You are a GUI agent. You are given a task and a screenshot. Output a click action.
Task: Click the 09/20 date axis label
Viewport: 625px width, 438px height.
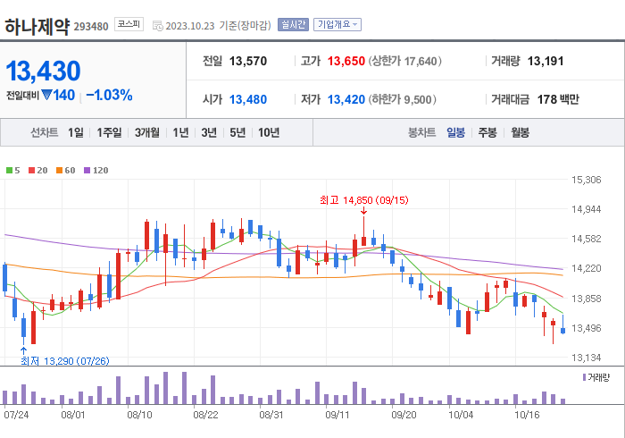tap(404, 415)
